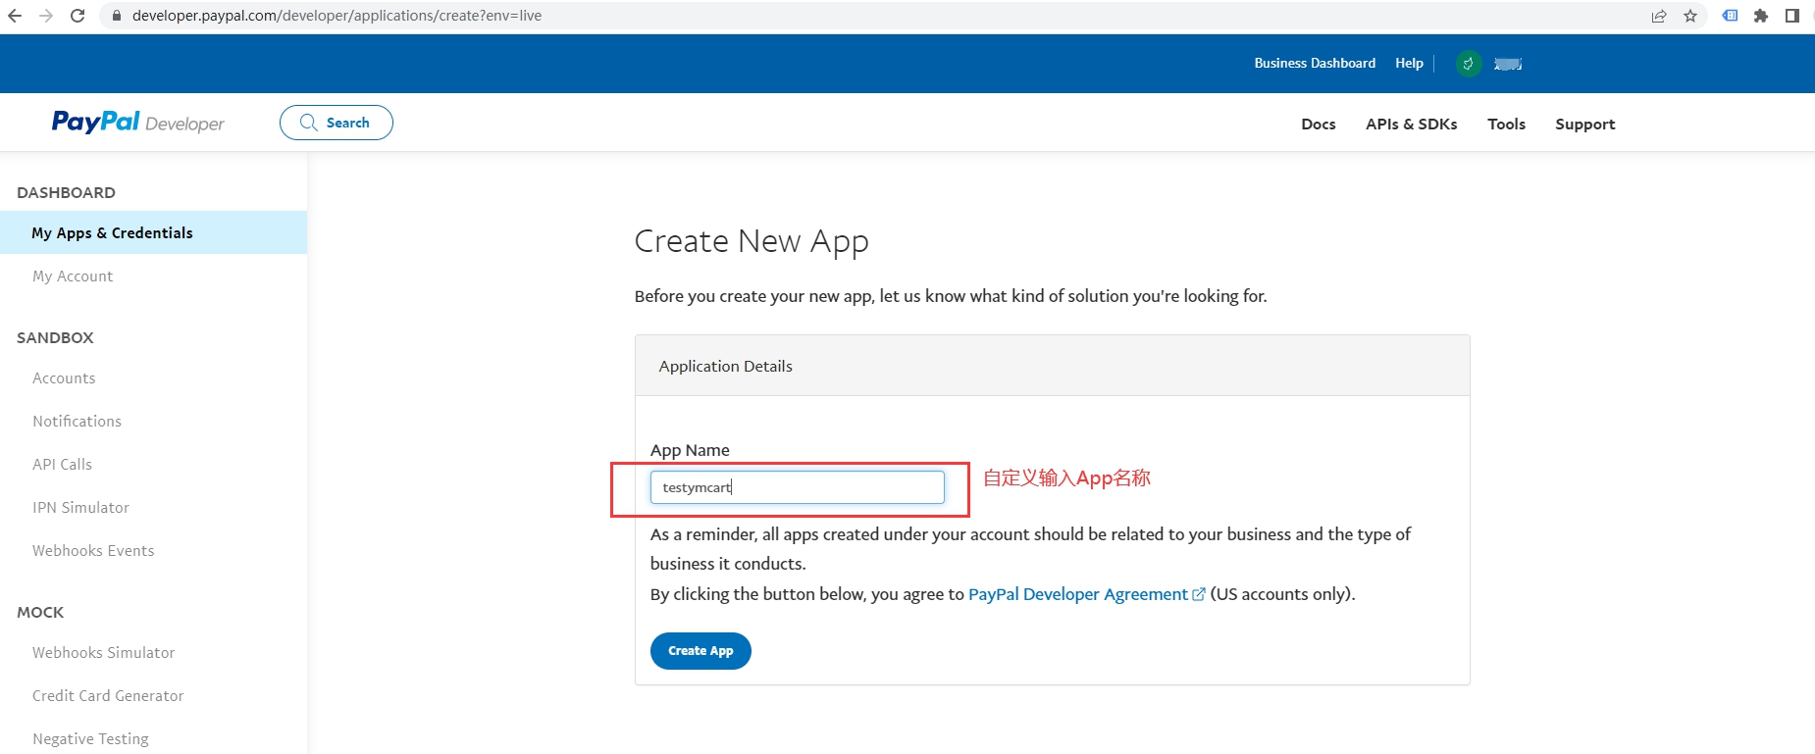Click the blurred account name in the header
Image resolution: width=1815 pixels, height=754 pixels.
pos(1508,64)
